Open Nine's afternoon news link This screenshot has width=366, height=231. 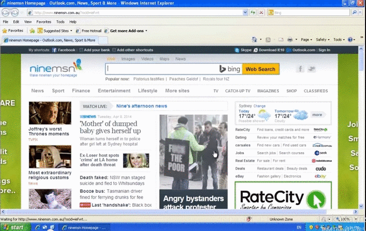141,106
